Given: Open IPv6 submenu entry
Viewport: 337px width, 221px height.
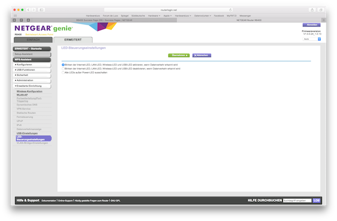Looking at the screenshot, I should 19,125.
